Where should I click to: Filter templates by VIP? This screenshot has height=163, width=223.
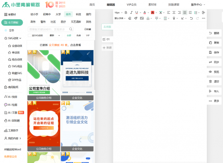click(x=88, y=36)
